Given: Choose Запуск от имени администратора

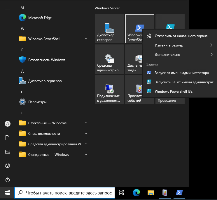Looking at the screenshot, I should (181, 73).
